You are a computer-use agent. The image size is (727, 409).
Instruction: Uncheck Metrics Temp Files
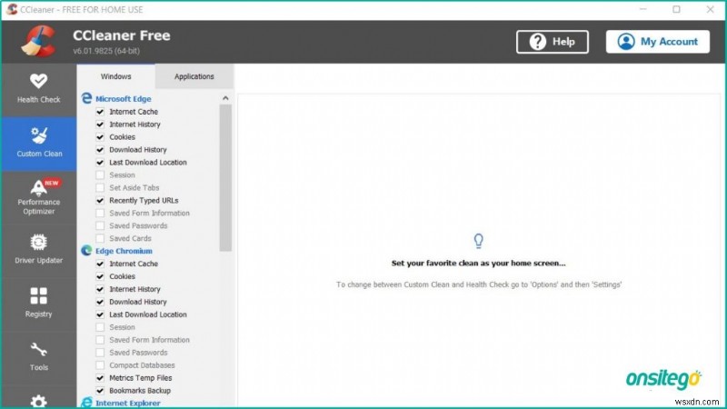point(100,378)
